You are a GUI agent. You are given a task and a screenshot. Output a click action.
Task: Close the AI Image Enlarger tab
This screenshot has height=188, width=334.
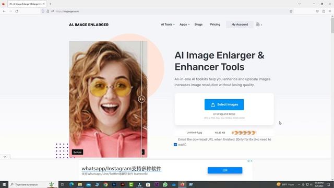(44, 4)
